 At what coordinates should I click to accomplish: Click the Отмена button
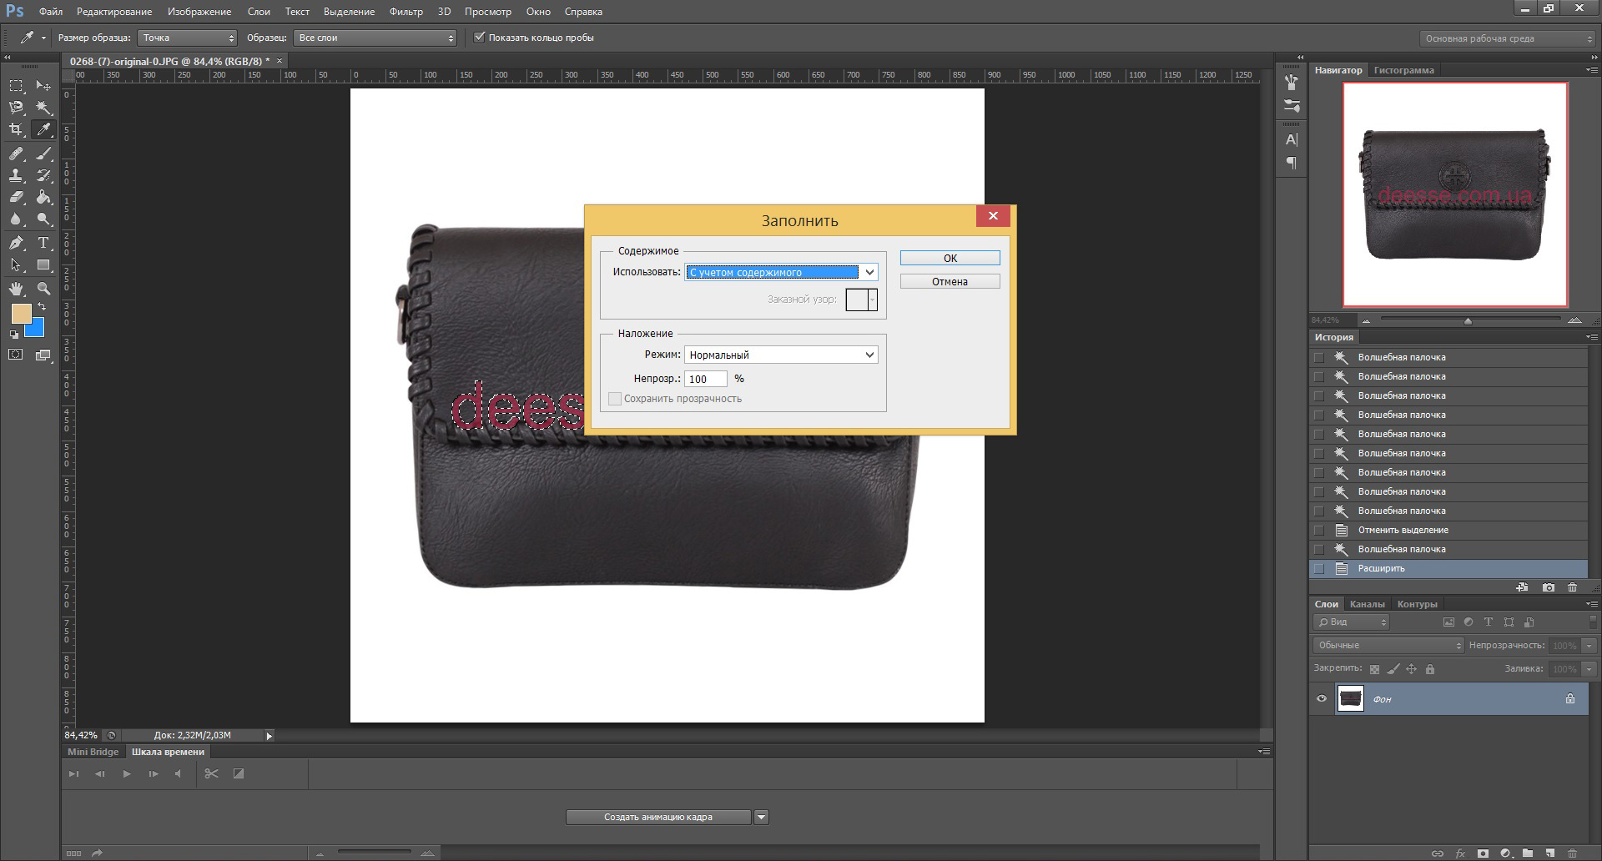click(x=950, y=282)
